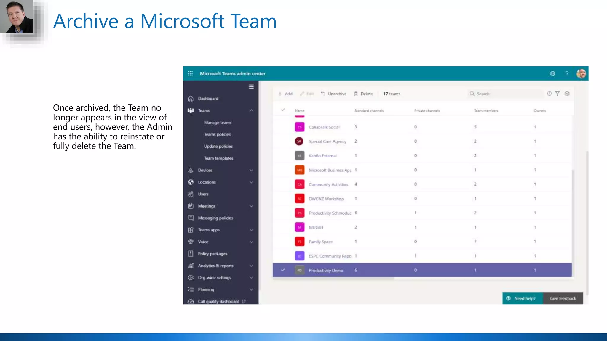Expand the Devices section chevron

click(x=251, y=170)
